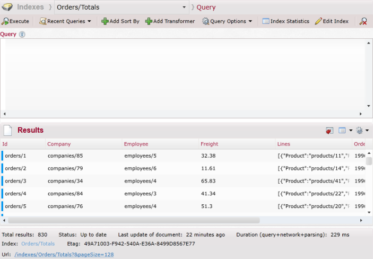Click the companies/79 cell
Viewport: 373px width, 259px height.
(65, 168)
